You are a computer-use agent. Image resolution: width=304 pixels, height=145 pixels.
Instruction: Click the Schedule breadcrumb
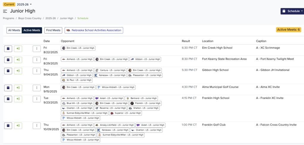[x=83, y=18]
